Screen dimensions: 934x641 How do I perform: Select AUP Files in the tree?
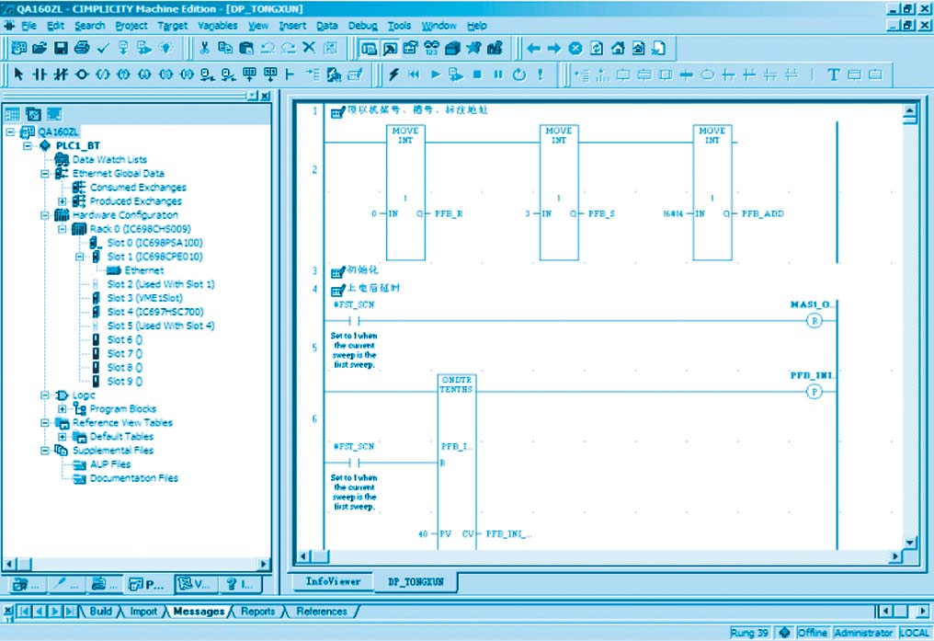pyautogui.click(x=110, y=464)
